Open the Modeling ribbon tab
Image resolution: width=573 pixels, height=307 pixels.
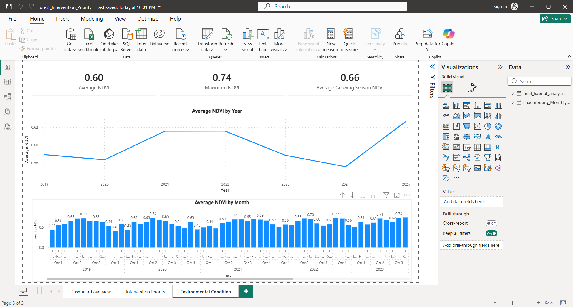click(x=92, y=19)
